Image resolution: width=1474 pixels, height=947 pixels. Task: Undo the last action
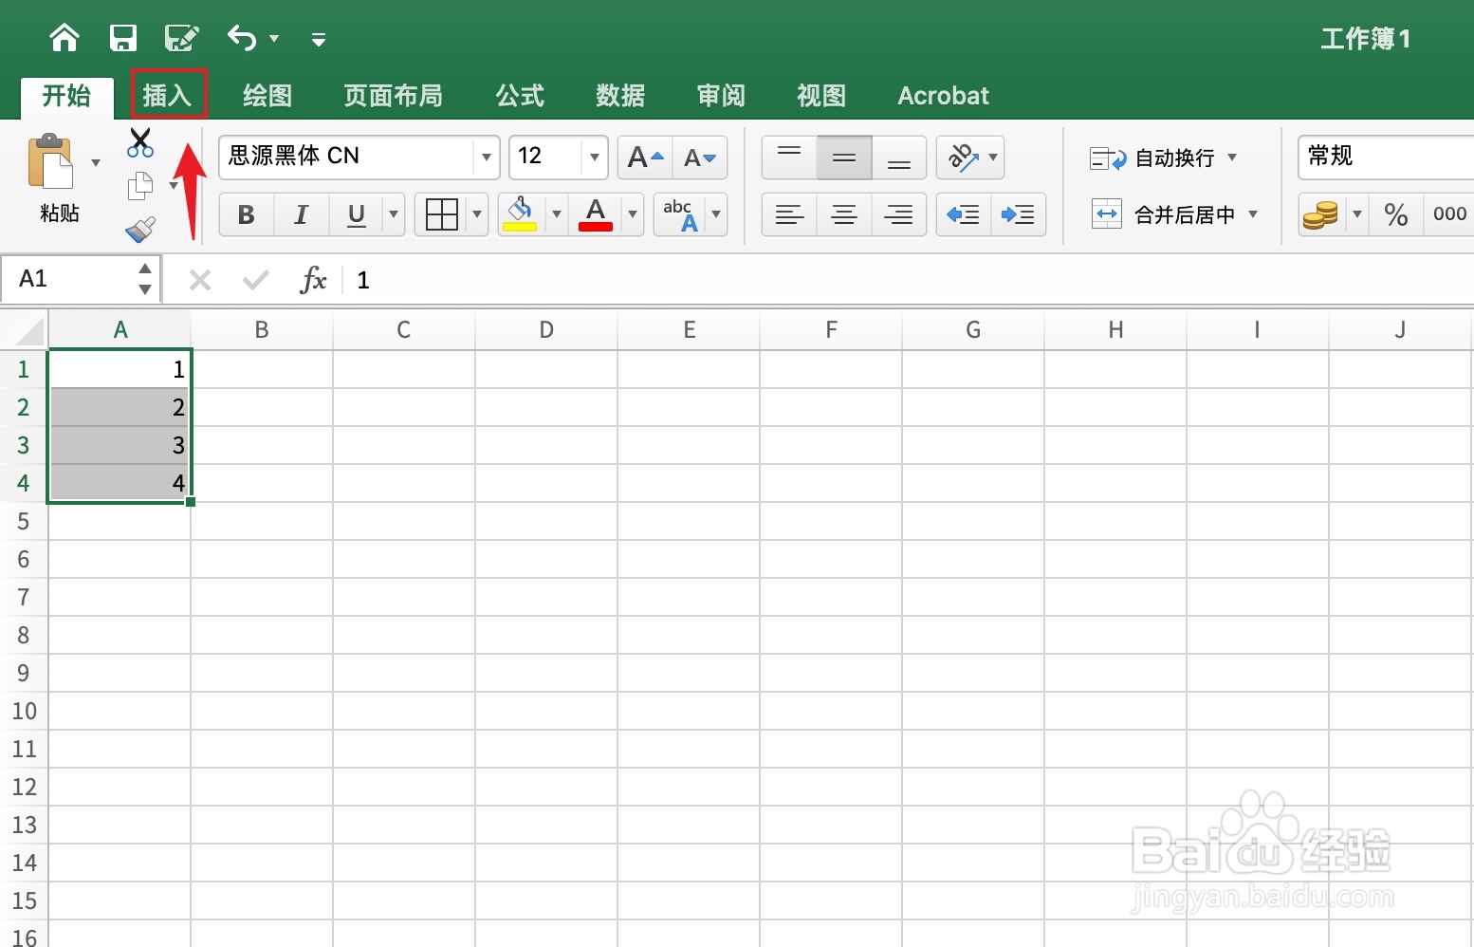click(x=241, y=38)
